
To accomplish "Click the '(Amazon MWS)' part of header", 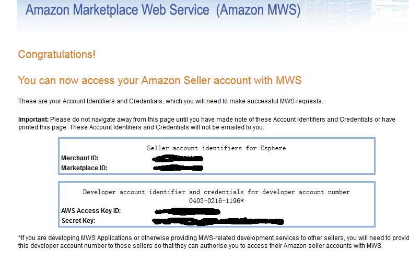I will 258,10.
